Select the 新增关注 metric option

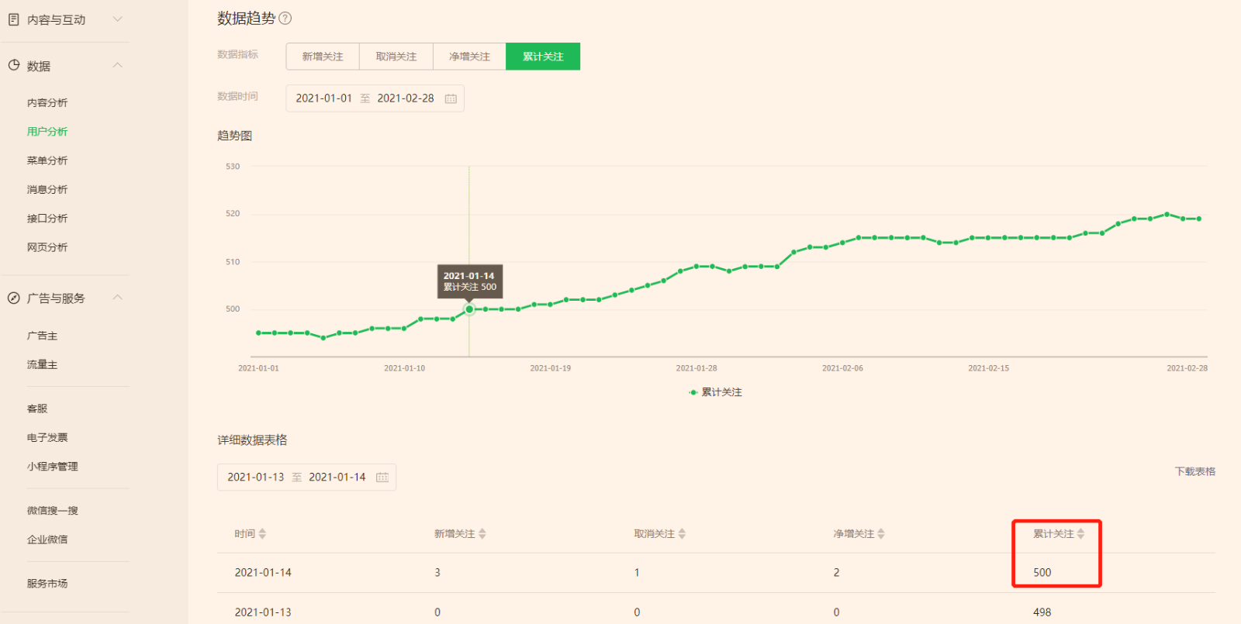coord(323,57)
